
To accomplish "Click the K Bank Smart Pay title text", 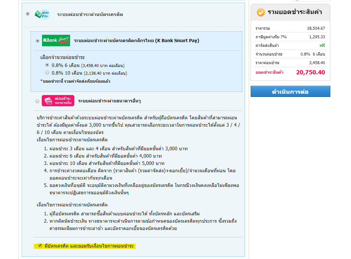I will pos(137,41).
